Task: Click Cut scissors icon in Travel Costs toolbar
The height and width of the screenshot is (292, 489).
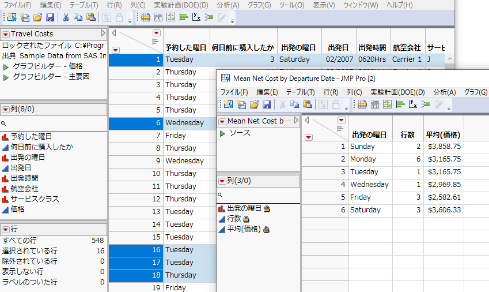Action: tap(66, 17)
